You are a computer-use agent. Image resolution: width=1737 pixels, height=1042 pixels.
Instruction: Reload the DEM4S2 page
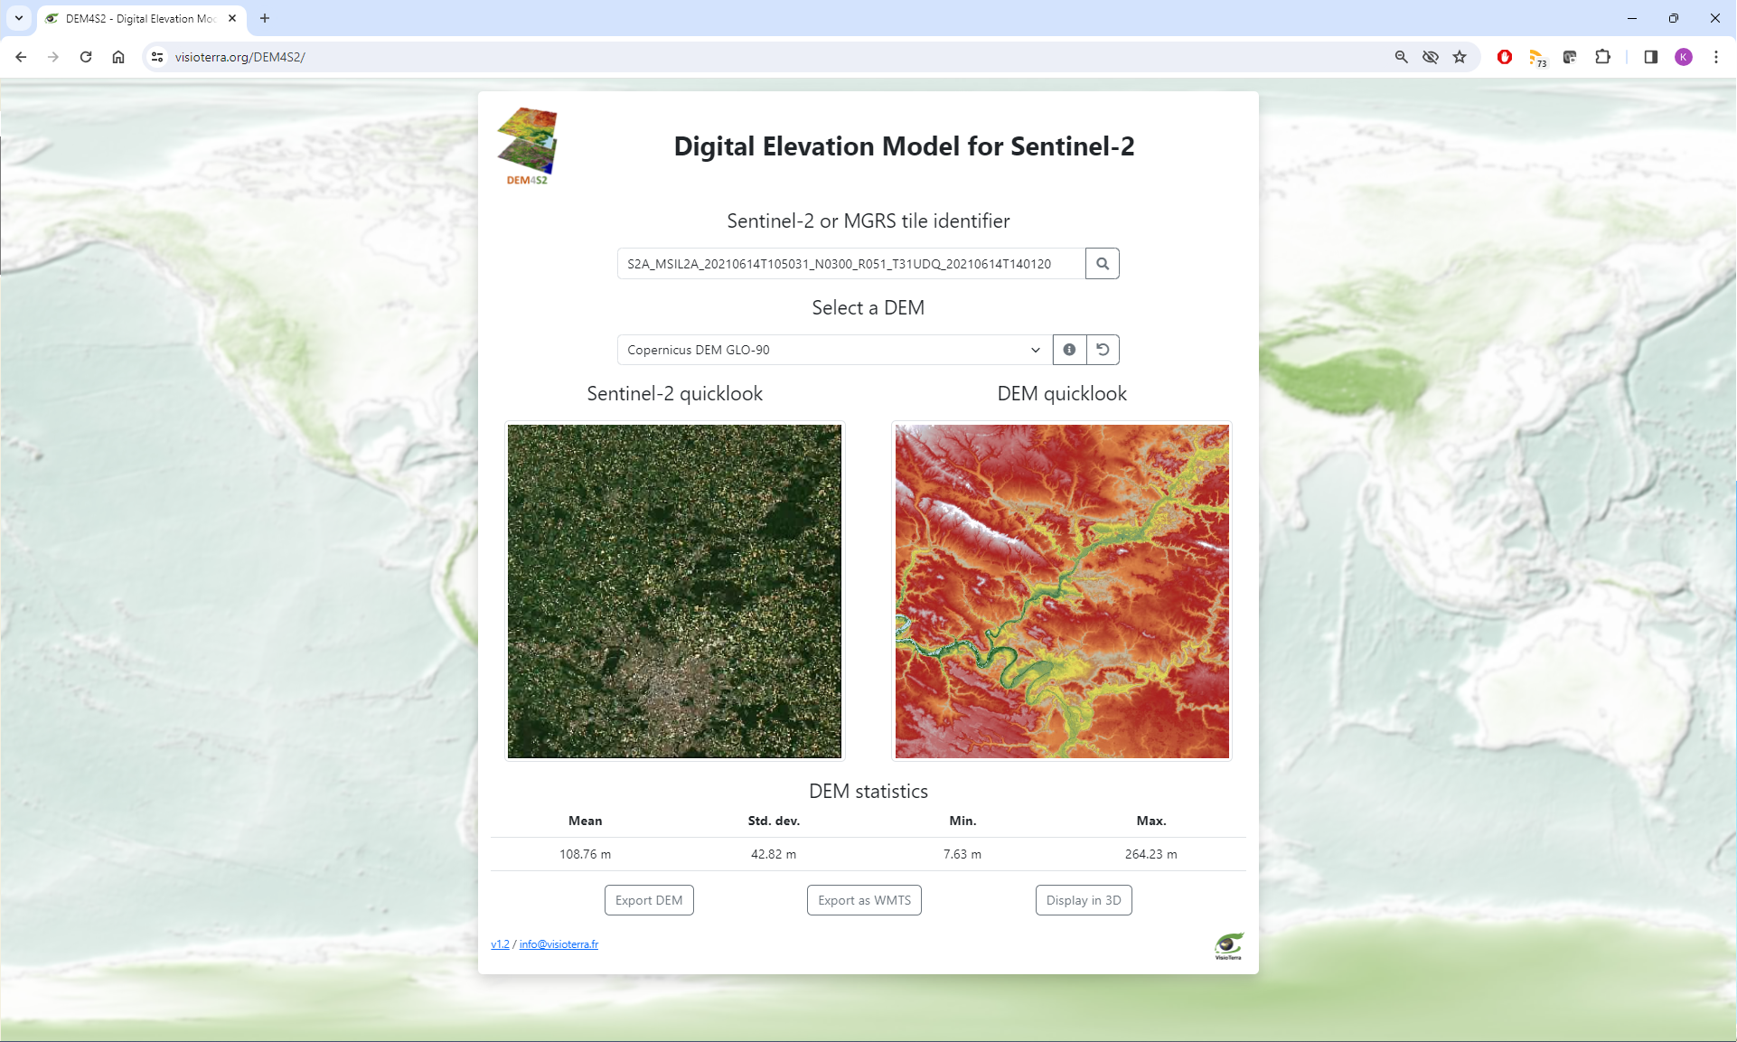(86, 57)
